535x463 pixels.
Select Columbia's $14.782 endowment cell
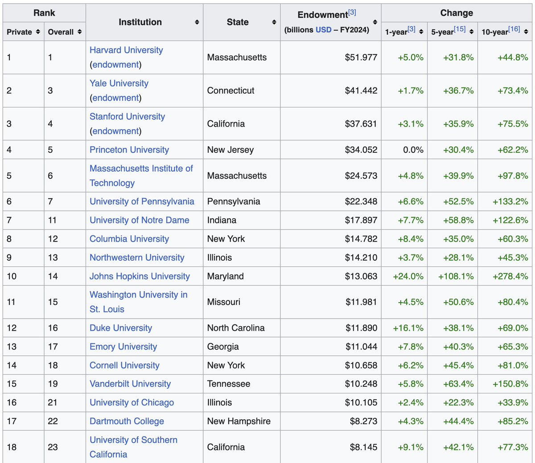click(331, 239)
